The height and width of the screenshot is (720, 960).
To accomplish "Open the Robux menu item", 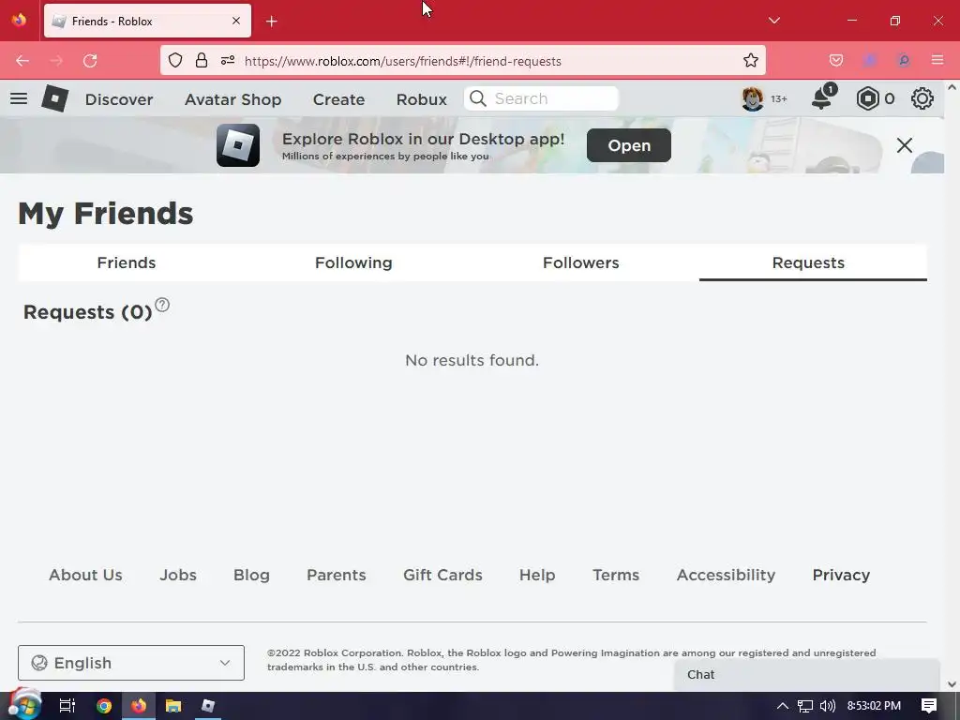I will pyautogui.click(x=421, y=99).
